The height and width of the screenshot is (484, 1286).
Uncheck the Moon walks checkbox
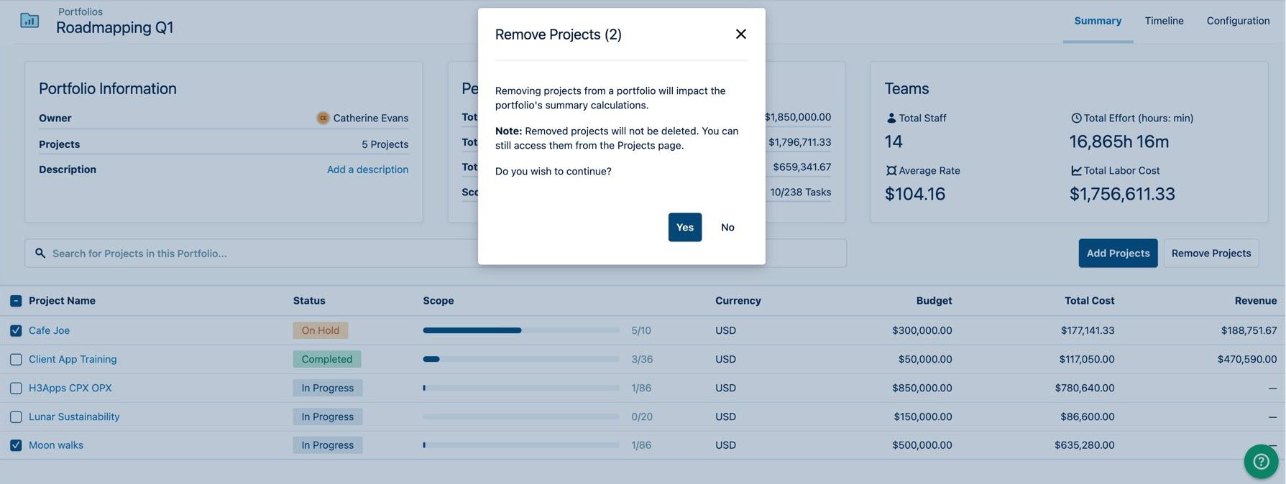pos(16,445)
